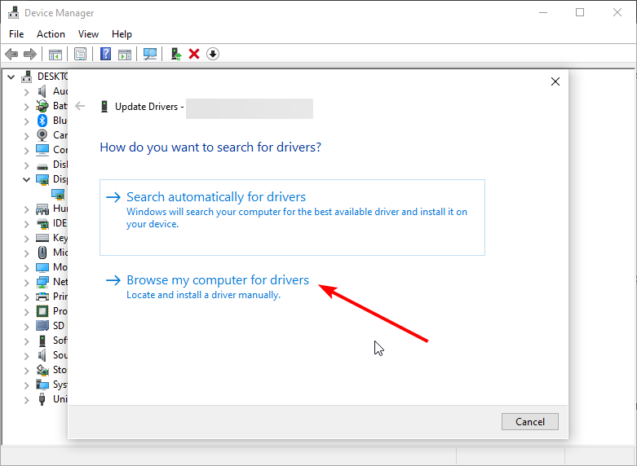Select the Cameras category icon
Image resolution: width=637 pixels, height=466 pixels.
coord(42,135)
